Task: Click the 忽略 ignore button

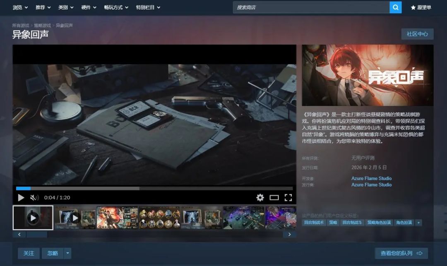Action: pos(53,253)
